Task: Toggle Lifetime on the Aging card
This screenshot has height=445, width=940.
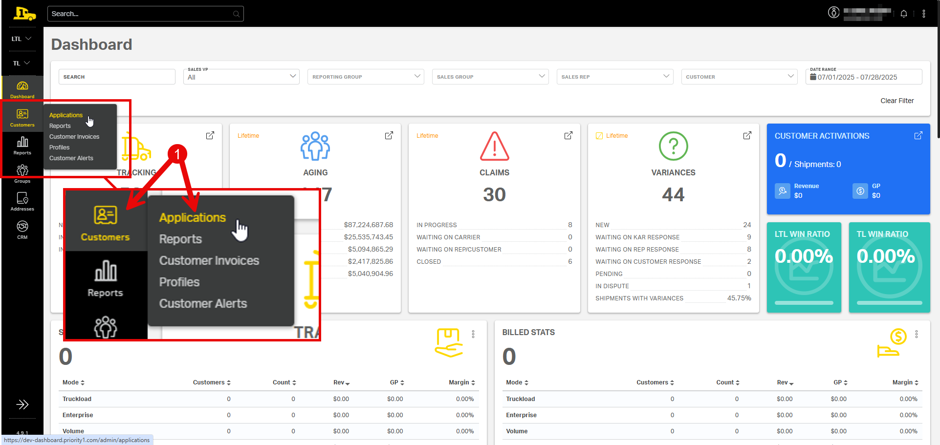Action: click(x=248, y=136)
